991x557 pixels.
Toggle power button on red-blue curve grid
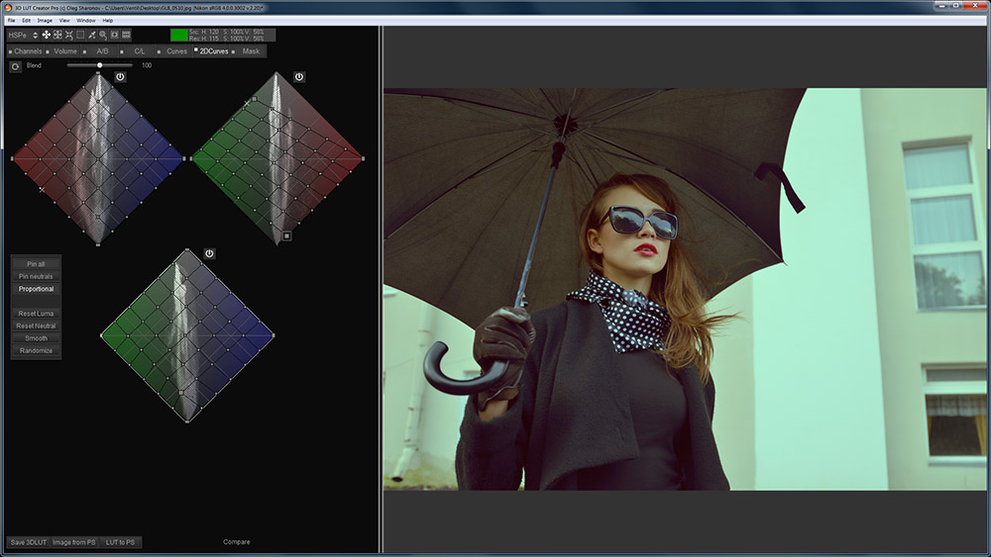120,76
